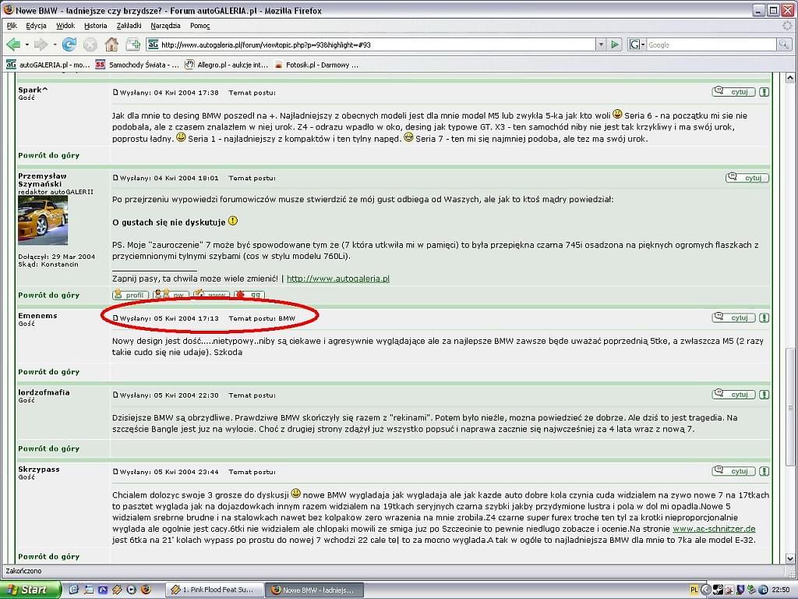Click the post icon beside Wysłany: 05 Kwi 2004 23:44
Screen dimensions: 798x599
click(115, 472)
